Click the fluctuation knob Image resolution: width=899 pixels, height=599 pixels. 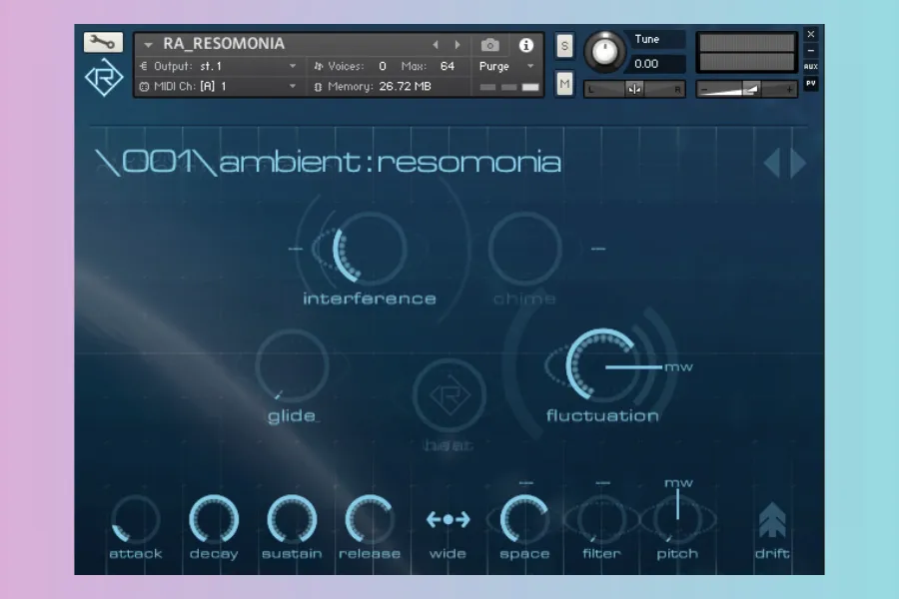[602, 364]
